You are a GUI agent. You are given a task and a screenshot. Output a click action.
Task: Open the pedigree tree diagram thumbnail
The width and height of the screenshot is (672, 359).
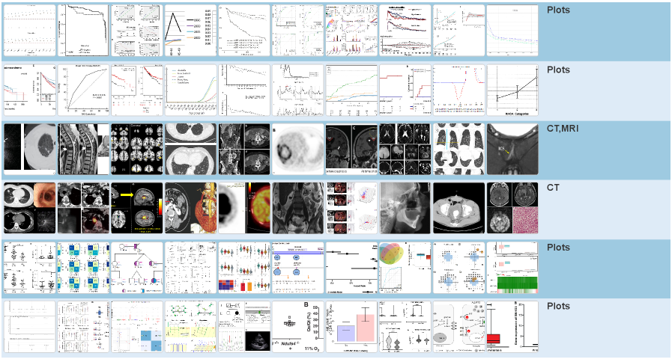(136, 267)
